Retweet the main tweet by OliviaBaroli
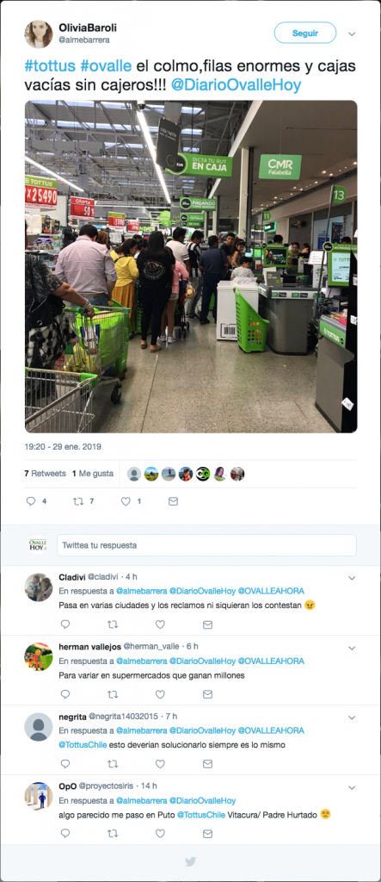381x882 pixels. click(78, 501)
